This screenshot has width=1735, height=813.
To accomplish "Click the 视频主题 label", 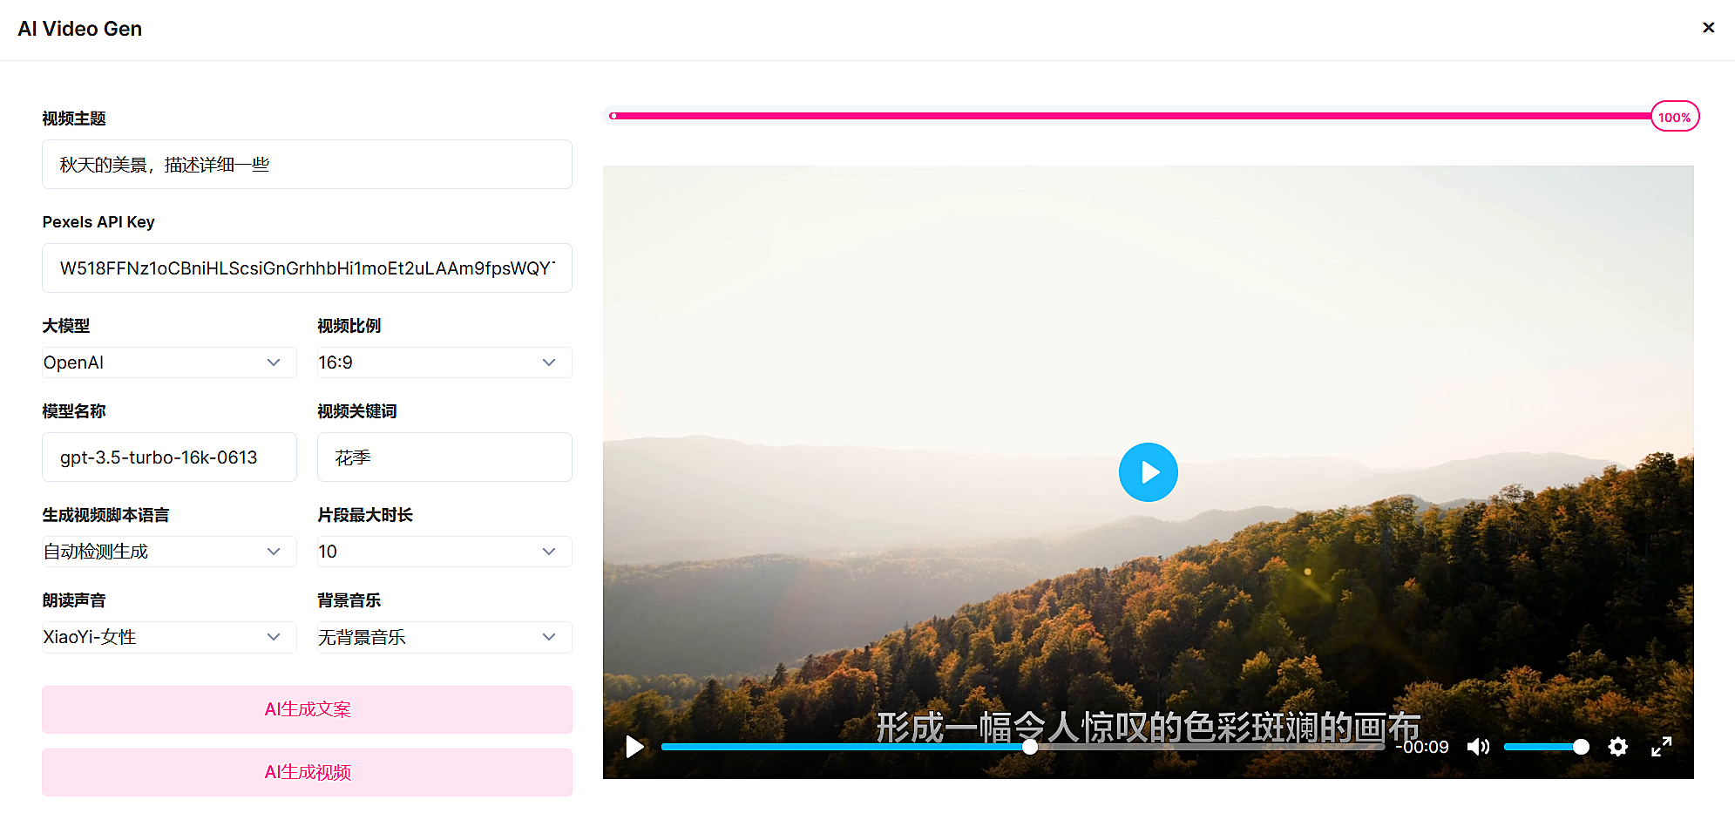I will click(74, 119).
